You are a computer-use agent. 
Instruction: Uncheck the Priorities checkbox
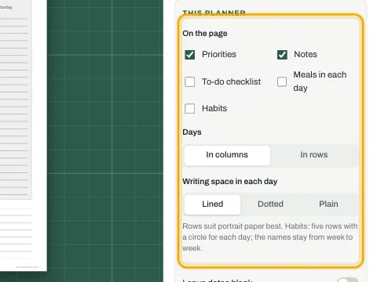click(189, 55)
